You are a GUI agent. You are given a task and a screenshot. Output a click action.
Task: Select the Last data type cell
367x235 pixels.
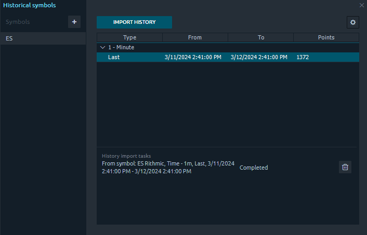tap(114, 57)
